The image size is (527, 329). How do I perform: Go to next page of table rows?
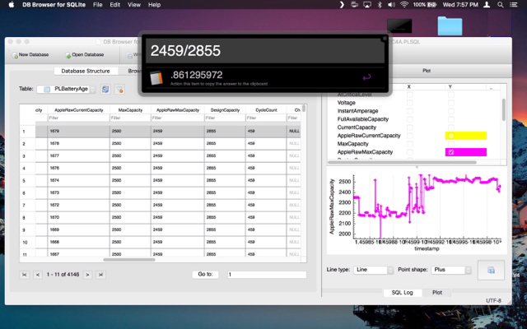pos(87,275)
